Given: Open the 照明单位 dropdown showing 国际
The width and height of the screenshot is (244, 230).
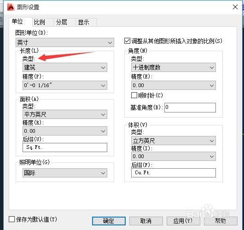Looking at the screenshot, I should coord(65,173).
